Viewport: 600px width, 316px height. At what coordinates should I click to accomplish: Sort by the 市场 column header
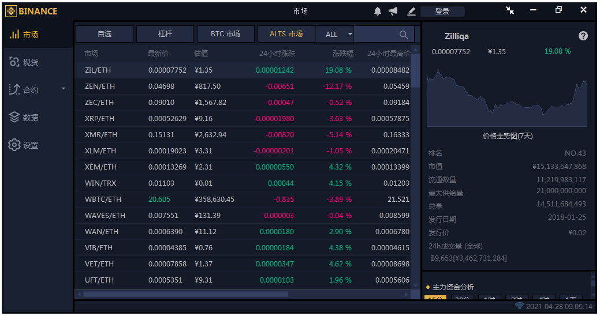(x=91, y=54)
